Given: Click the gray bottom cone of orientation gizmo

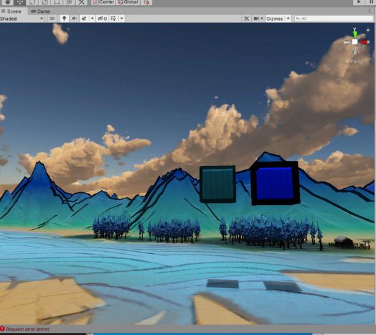Looking at the screenshot, I should click(x=355, y=50).
